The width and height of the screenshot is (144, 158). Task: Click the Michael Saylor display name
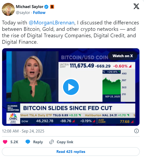(x=30, y=7)
